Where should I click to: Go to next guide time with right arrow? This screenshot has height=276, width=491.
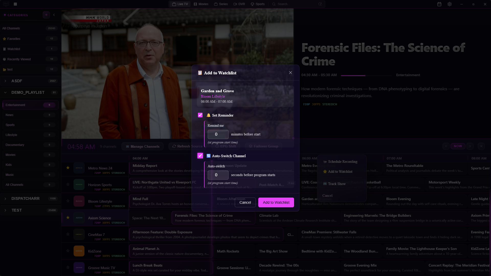[470, 146]
